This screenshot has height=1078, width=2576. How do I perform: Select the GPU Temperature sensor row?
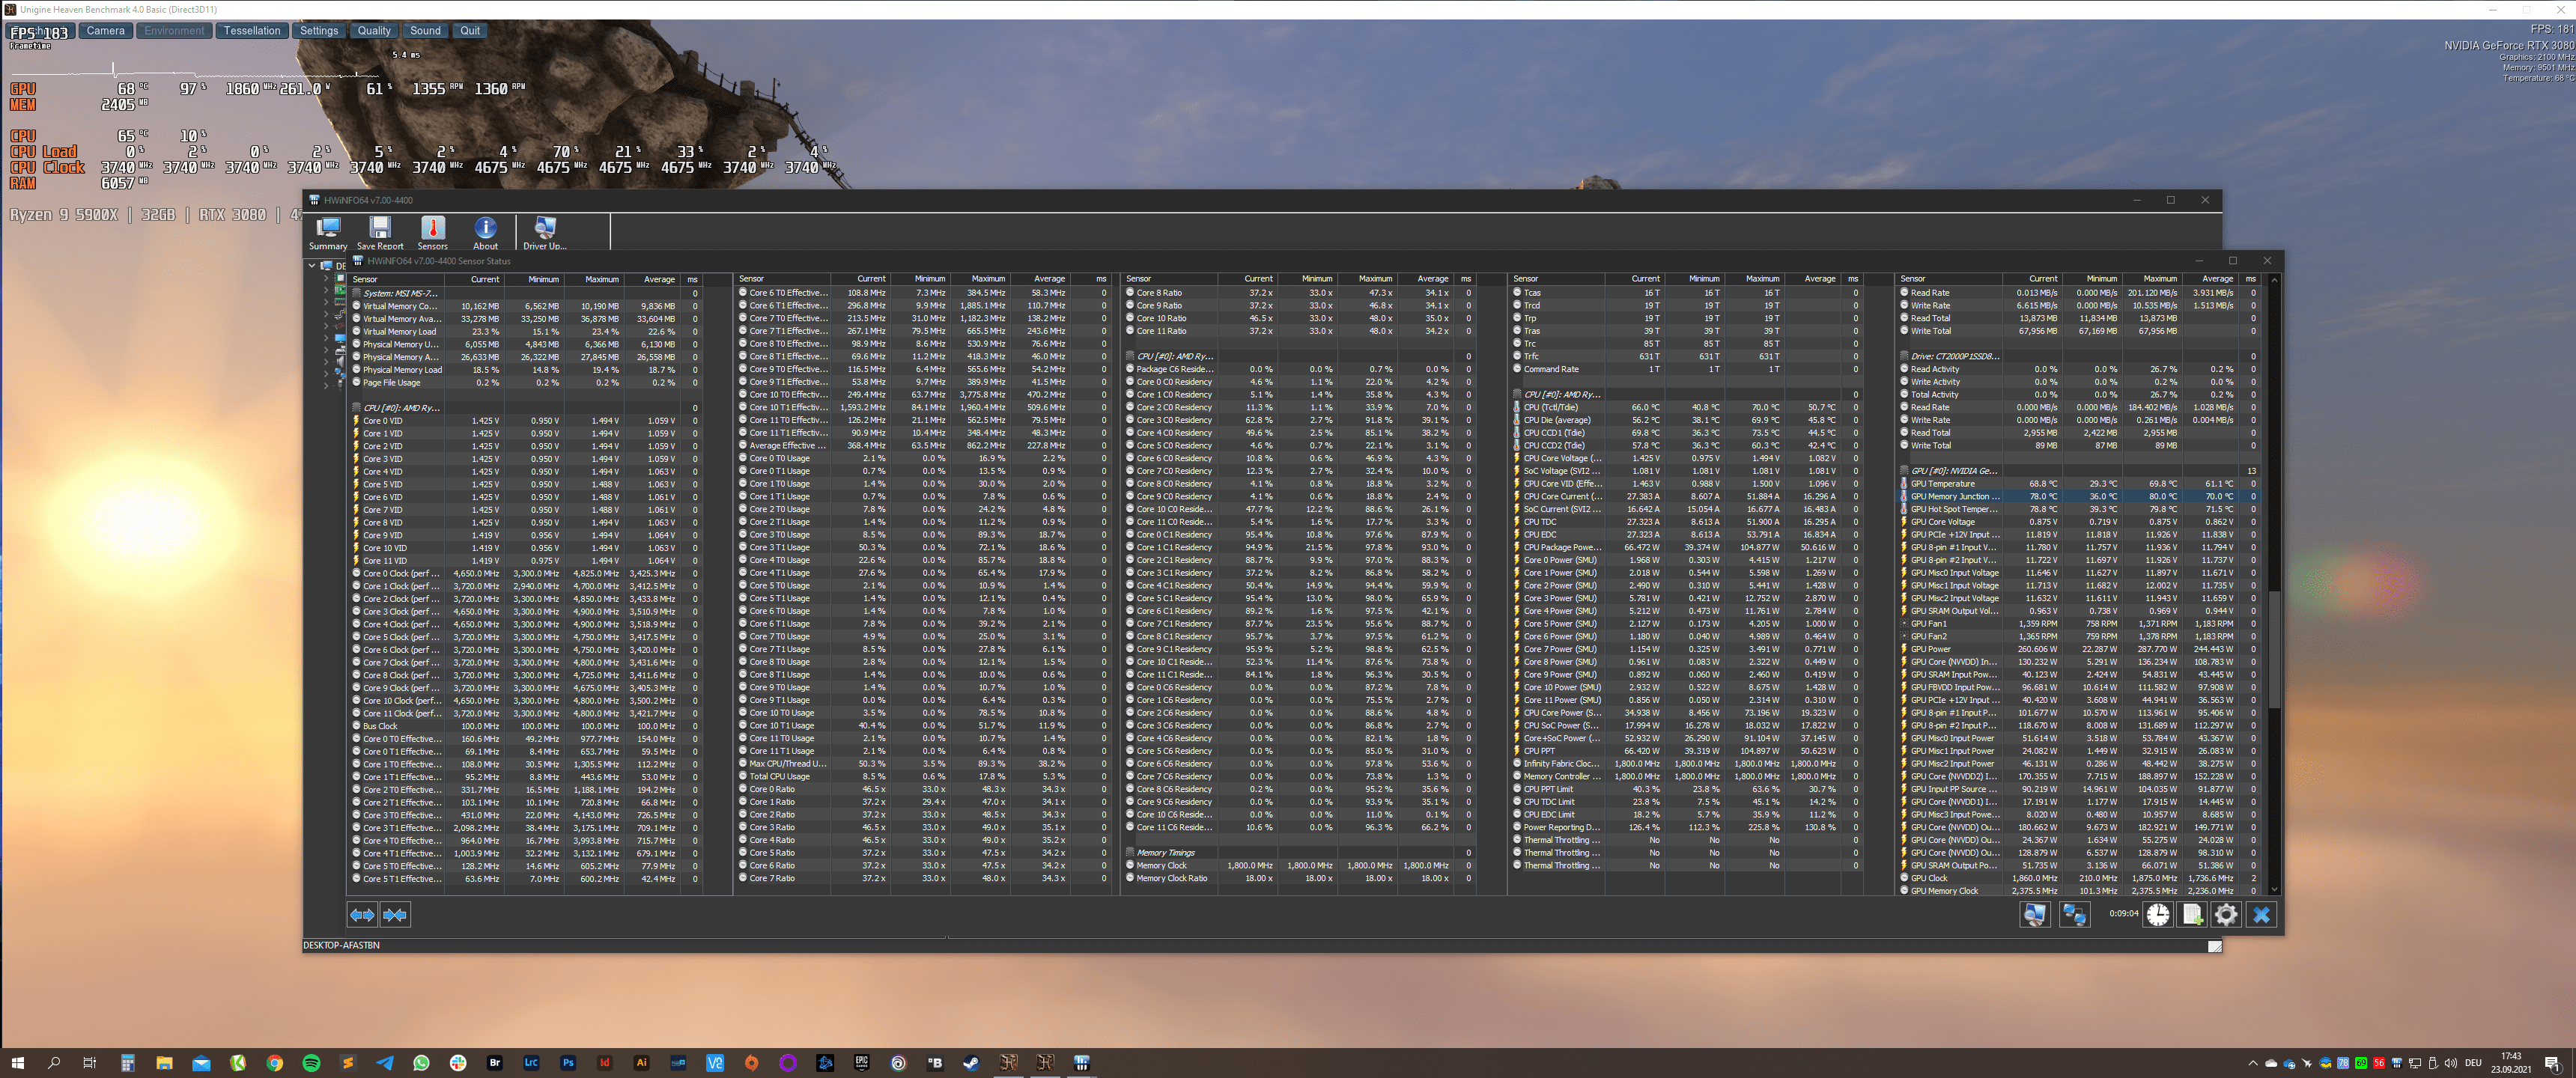tap(2079, 484)
